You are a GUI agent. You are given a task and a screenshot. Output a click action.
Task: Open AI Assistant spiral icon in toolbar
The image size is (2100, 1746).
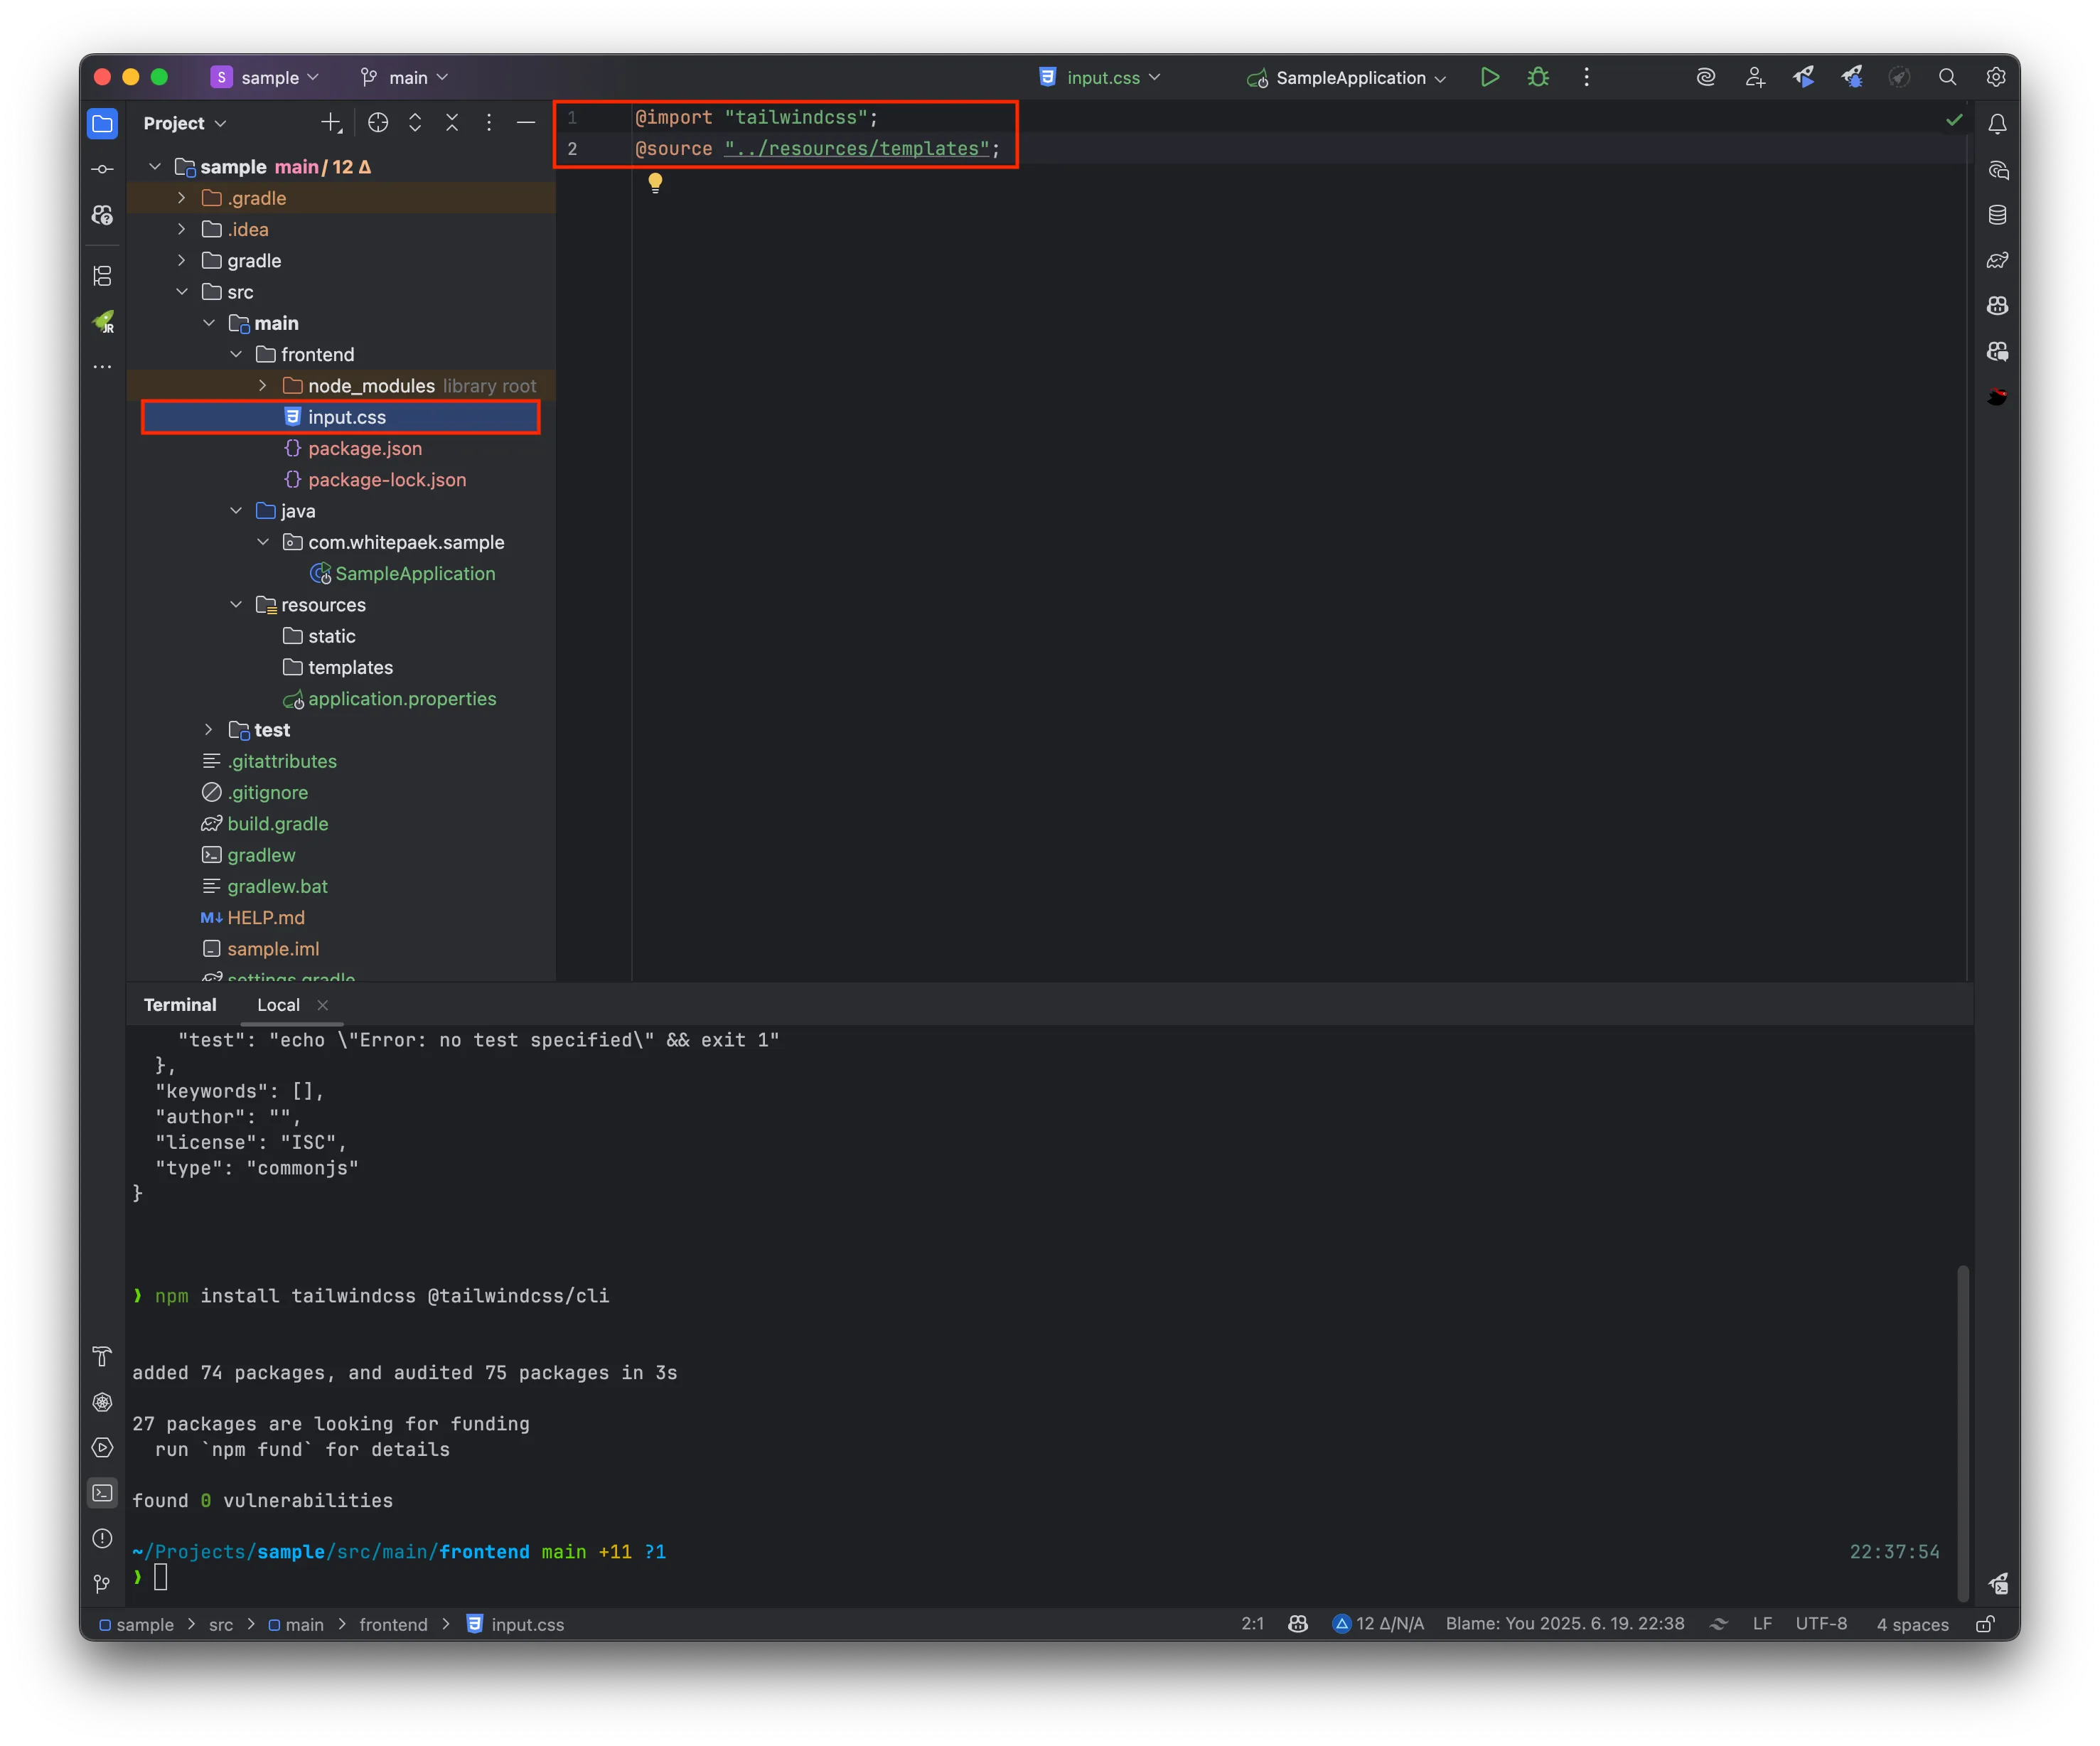(x=1706, y=77)
